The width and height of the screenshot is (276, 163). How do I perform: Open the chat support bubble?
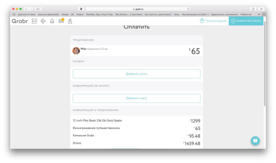point(255,141)
